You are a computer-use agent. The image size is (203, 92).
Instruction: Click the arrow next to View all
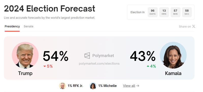pyautogui.click(x=138, y=86)
